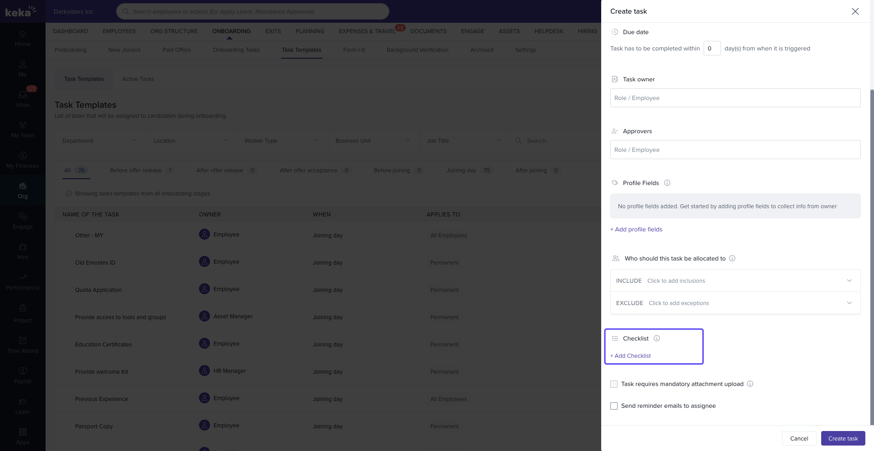This screenshot has width=874, height=451.
Task: Click the Profile Fields info icon
Action: 667,183
